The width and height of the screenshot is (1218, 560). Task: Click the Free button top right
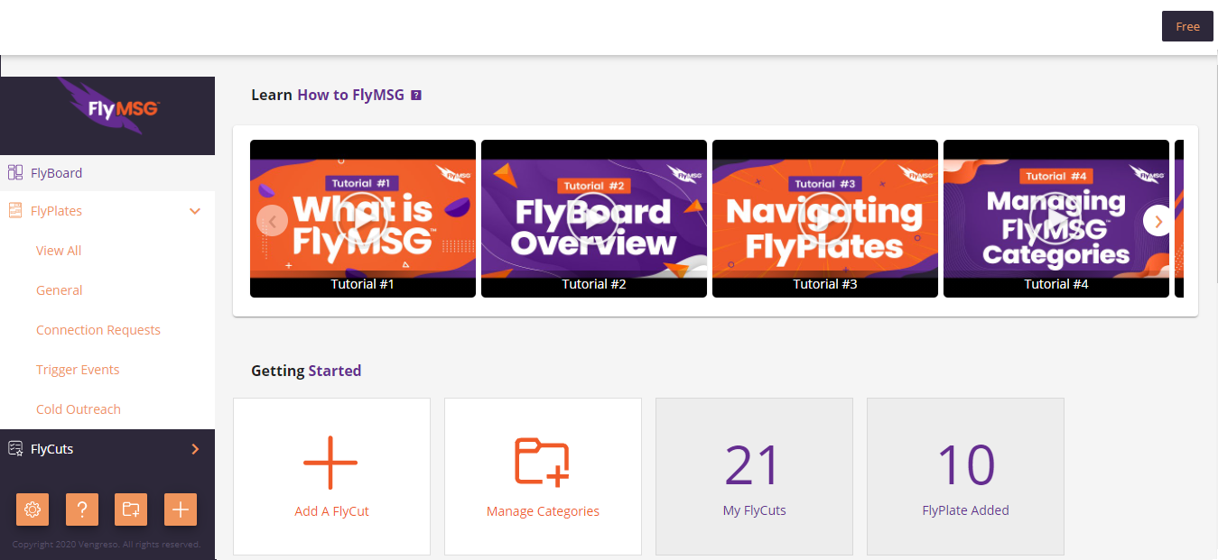coord(1187,26)
